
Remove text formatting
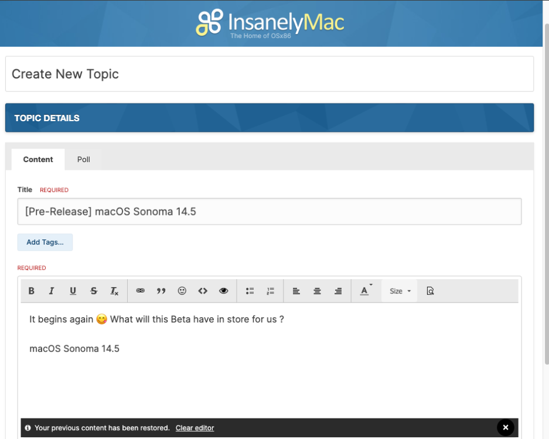tap(114, 291)
